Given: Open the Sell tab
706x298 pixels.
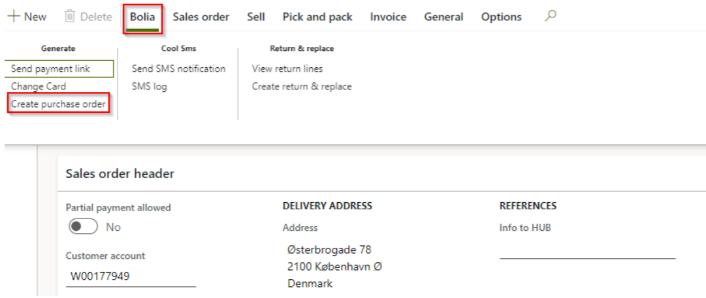Looking at the screenshot, I should tap(256, 17).
